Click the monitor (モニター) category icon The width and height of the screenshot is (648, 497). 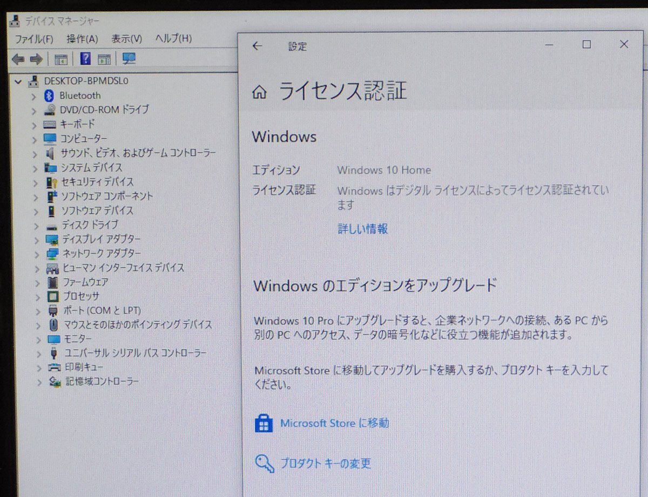point(53,339)
